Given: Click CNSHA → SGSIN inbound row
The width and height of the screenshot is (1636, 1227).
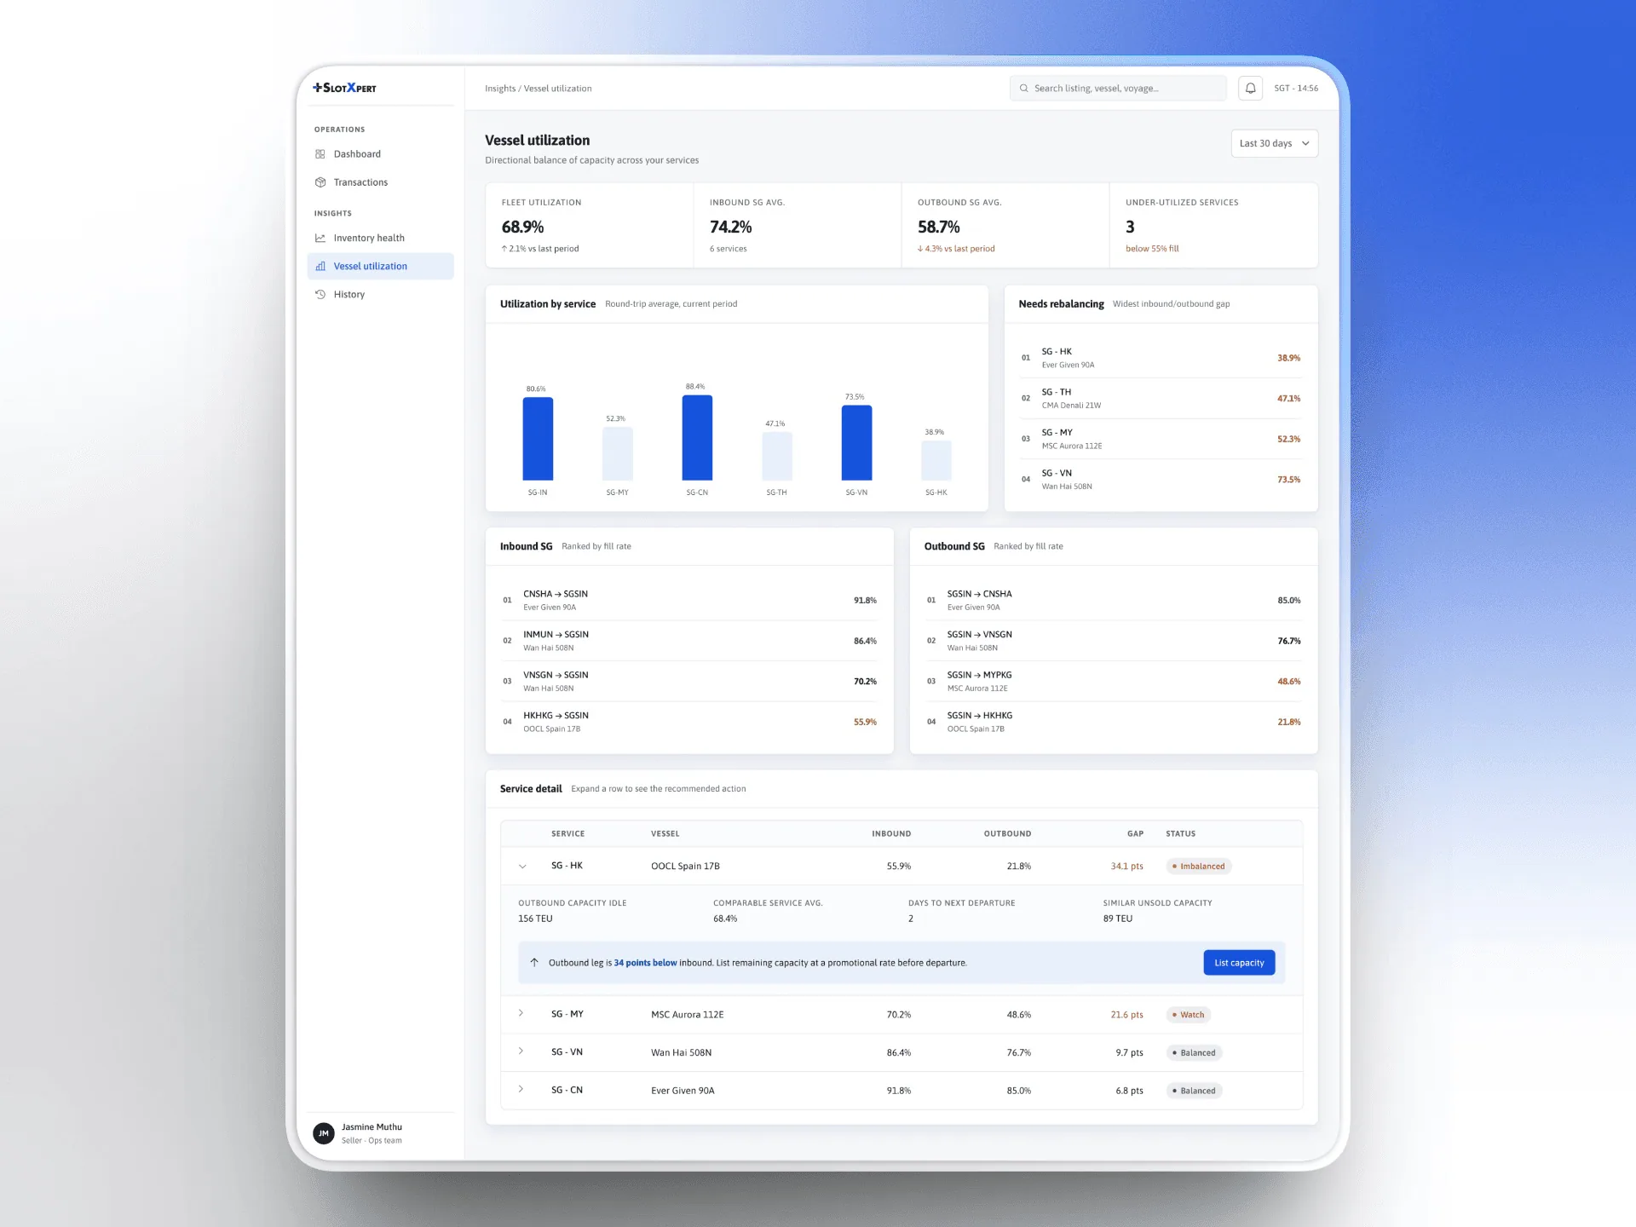Looking at the screenshot, I should [x=689, y=601].
